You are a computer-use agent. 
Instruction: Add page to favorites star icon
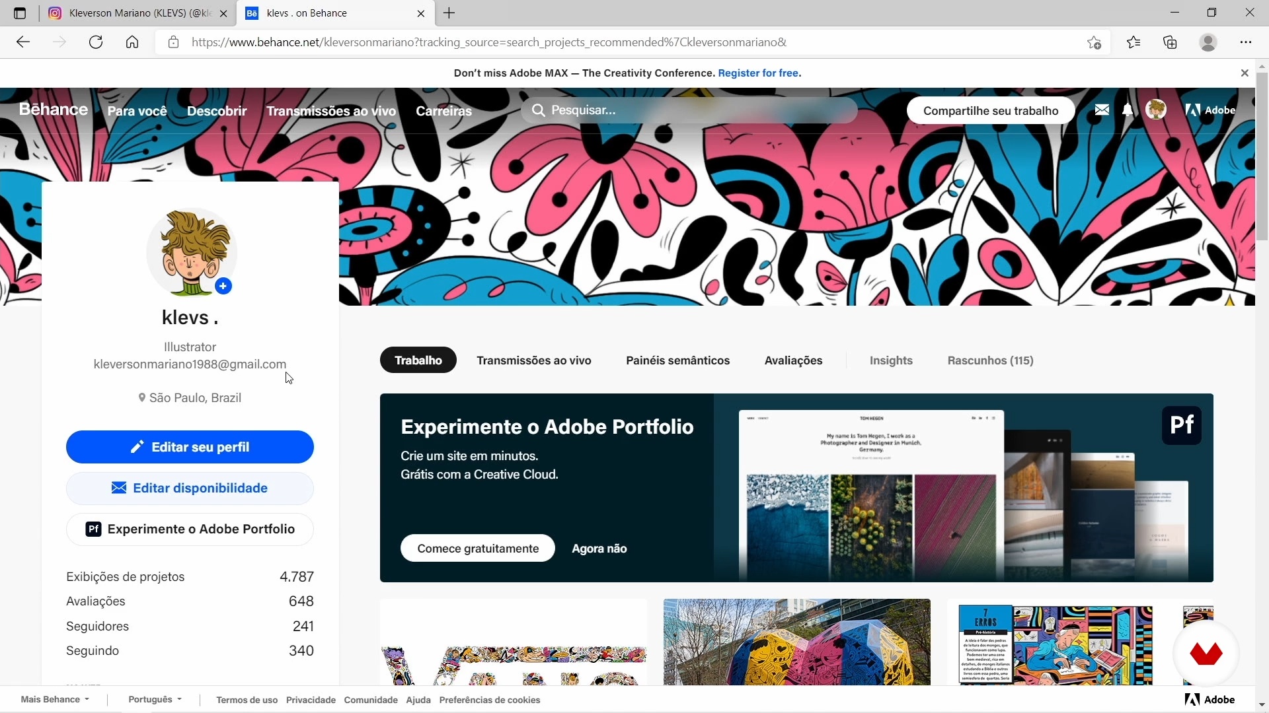1094,42
